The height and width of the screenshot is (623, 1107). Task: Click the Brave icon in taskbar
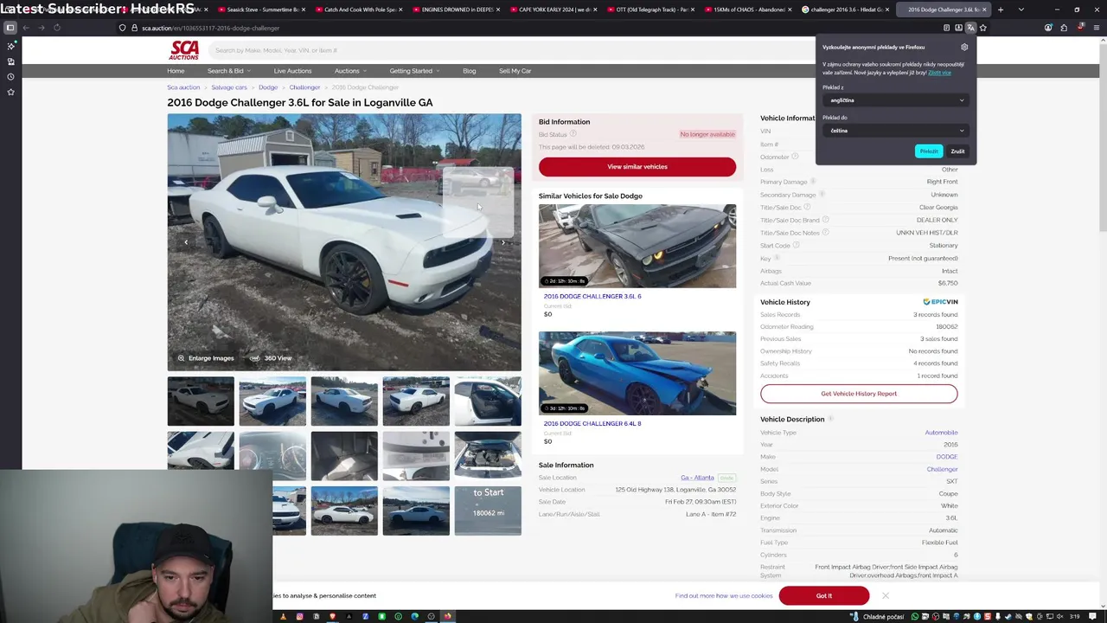tap(332, 616)
